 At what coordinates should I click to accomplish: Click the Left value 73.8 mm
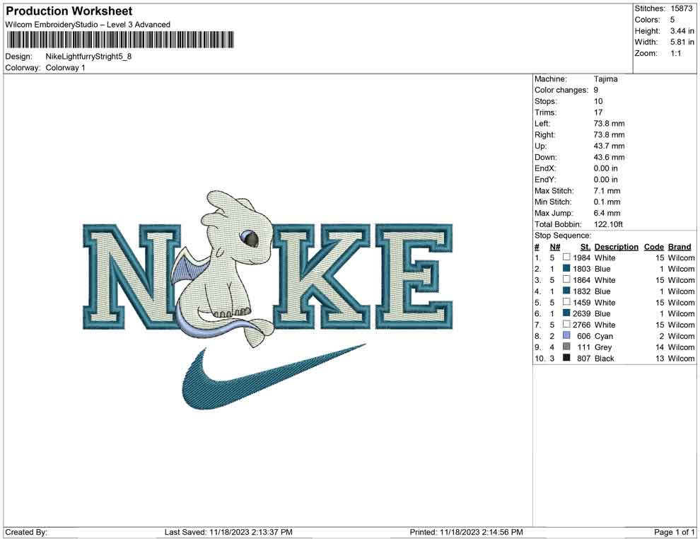click(x=609, y=124)
